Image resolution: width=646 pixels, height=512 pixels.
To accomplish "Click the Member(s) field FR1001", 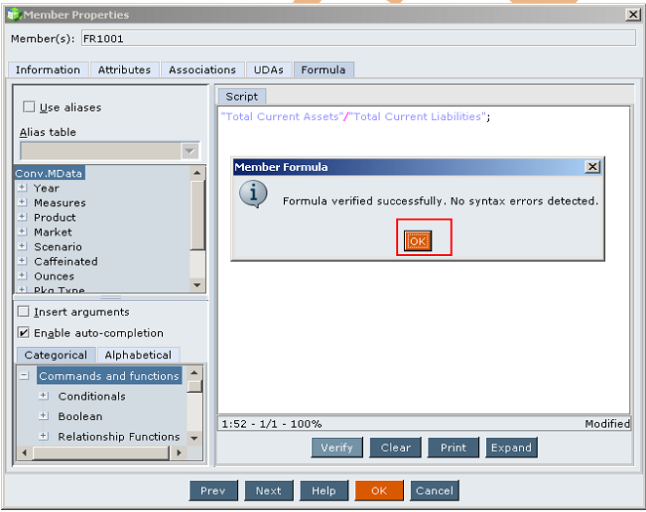I will coord(358,38).
